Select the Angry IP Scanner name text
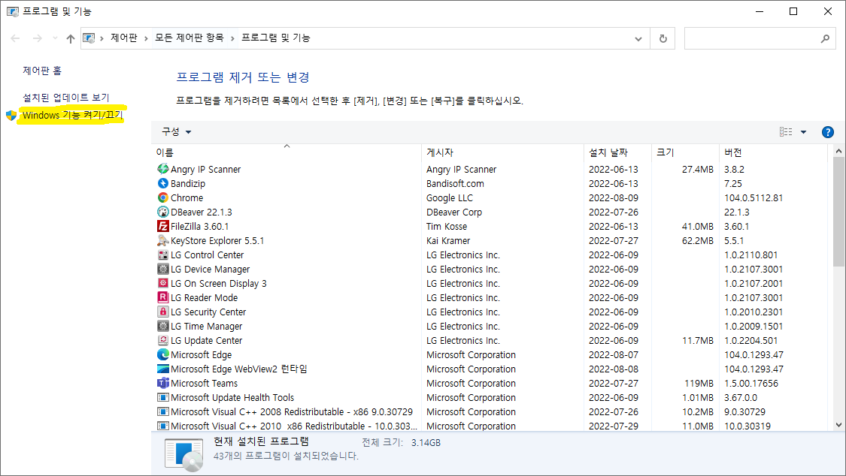Image resolution: width=846 pixels, height=476 pixels. (x=205, y=169)
